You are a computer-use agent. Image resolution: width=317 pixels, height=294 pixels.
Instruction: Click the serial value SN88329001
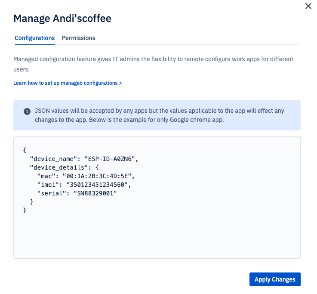95,193
